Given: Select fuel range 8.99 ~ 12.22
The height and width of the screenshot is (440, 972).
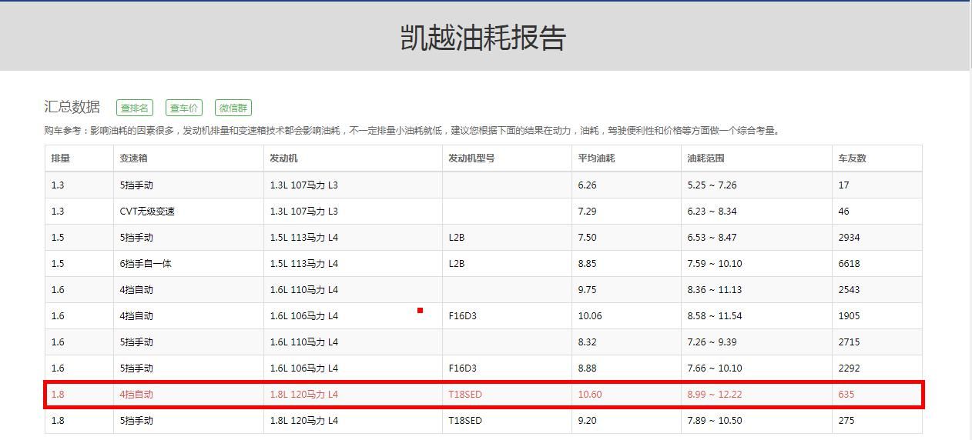Looking at the screenshot, I should click(715, 394).
